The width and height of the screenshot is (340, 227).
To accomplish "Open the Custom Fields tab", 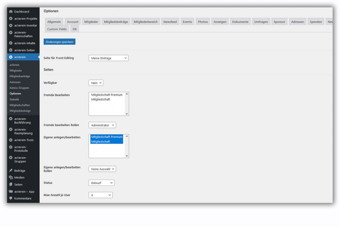I will [57, 29].
